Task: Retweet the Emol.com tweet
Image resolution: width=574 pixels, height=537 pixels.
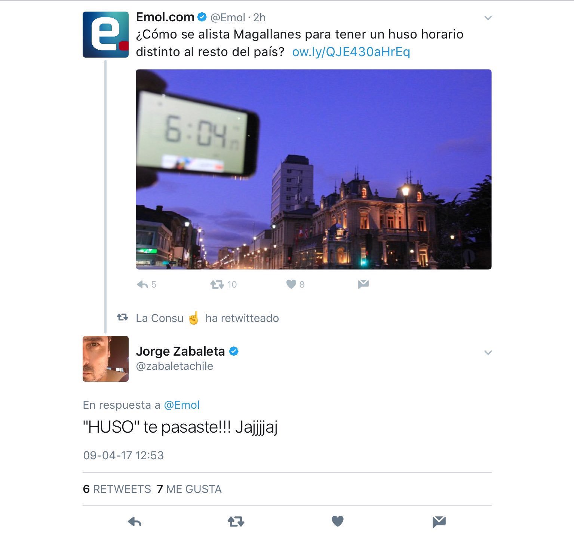Action: click(217, 285)
